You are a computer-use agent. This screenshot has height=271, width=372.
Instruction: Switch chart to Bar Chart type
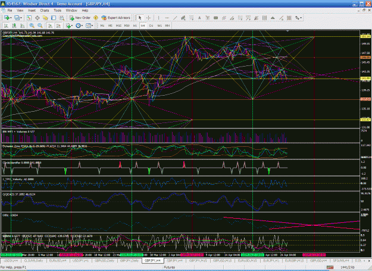click(6, 26)
